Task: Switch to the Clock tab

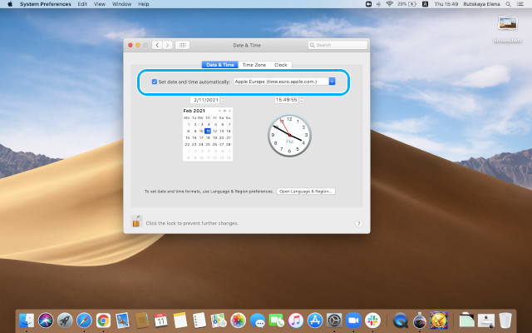Action: 281,65
